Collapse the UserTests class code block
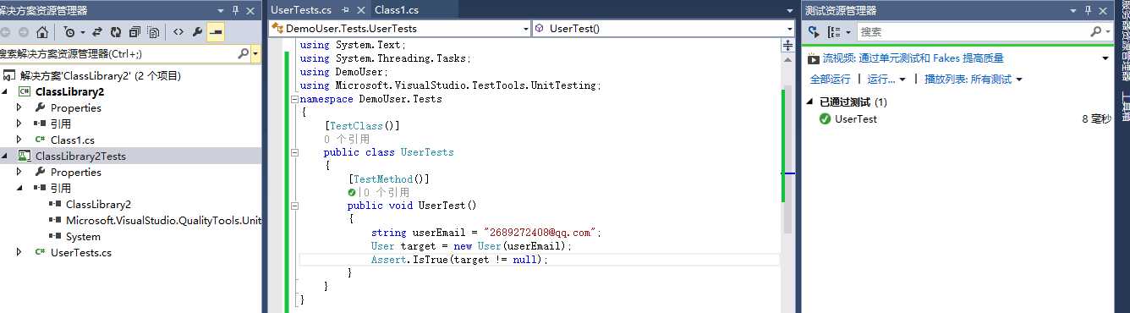The height and width of the screenshot is (313, 1130). pyautogui.click(x=294, y=153)
